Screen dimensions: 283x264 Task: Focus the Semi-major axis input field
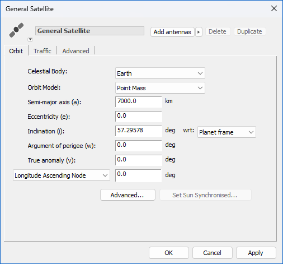139,102
